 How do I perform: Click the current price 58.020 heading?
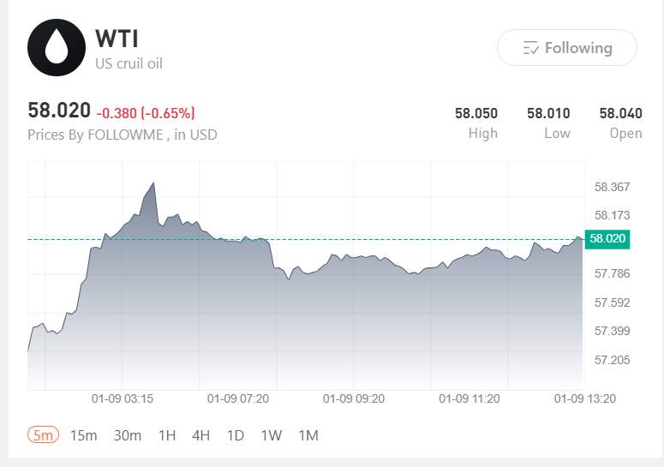click(59, 111)
